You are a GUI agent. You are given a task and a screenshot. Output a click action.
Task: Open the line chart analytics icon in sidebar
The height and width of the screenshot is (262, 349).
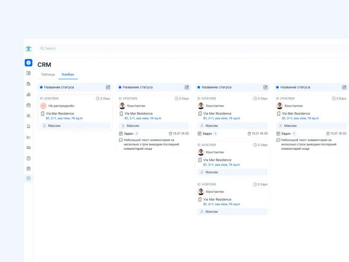(28, 137)
